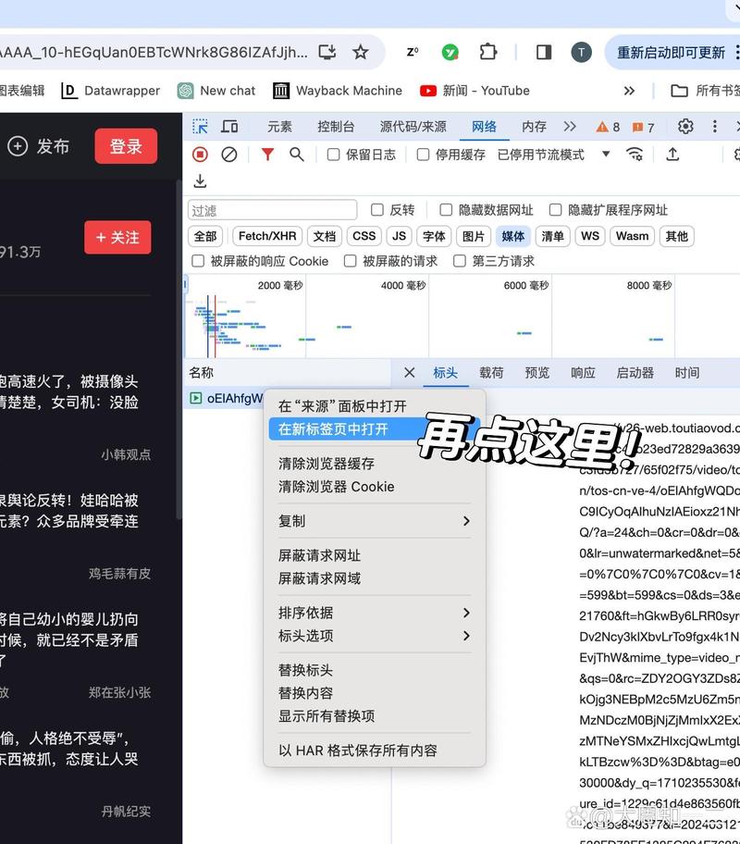Select the 屏蔽请求网址 menu item

point(375,555)
